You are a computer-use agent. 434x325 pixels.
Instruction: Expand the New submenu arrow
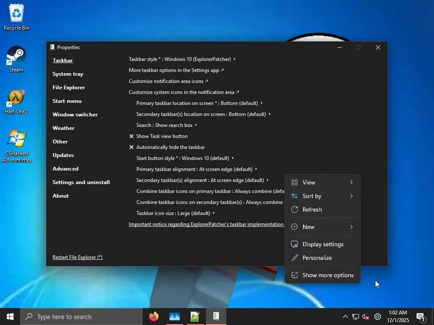[x=351, y=227]
